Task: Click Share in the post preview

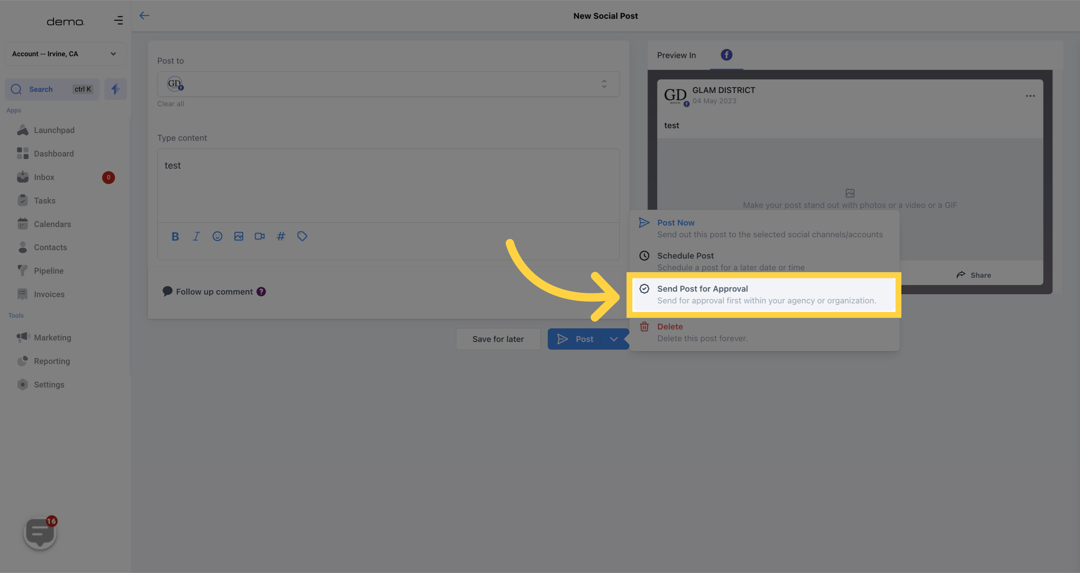Action: click(x=973, y=275)
